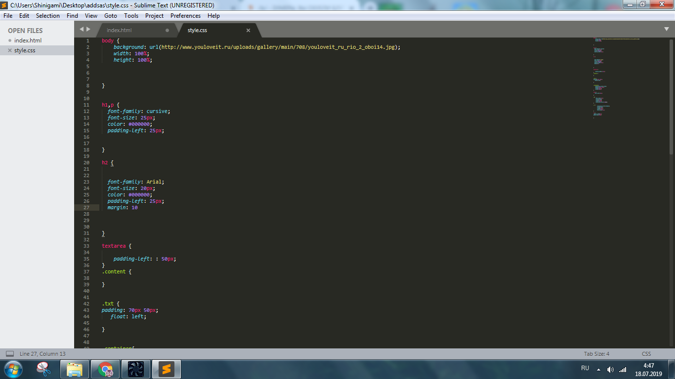675x379 pixels.
Task: Click the .txt selector
Action: (108, 303)
